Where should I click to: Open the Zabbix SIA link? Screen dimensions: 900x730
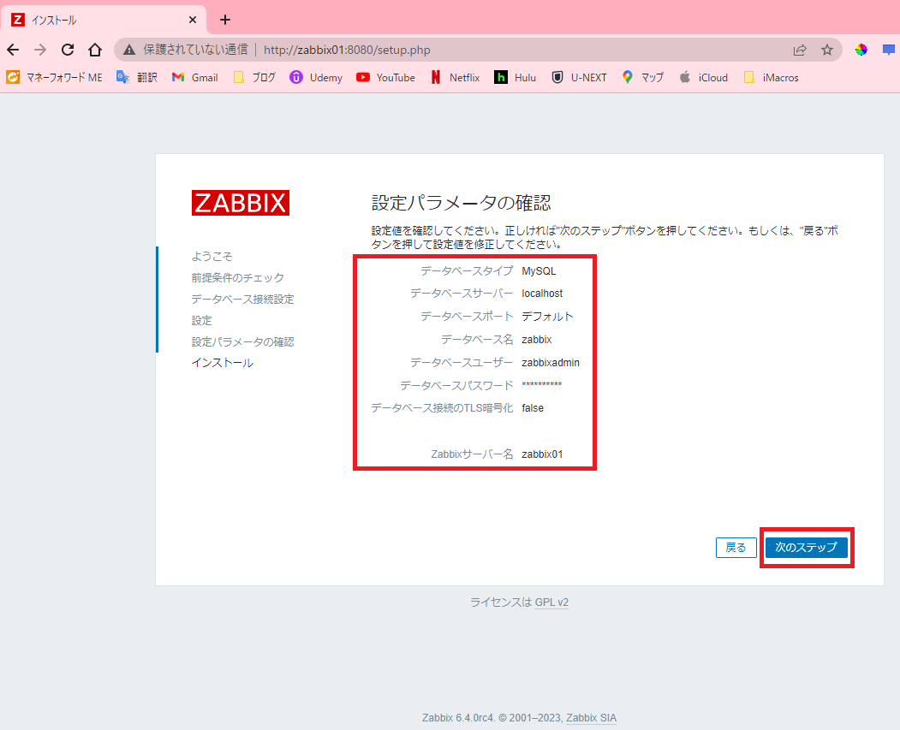tap(593, 717)
